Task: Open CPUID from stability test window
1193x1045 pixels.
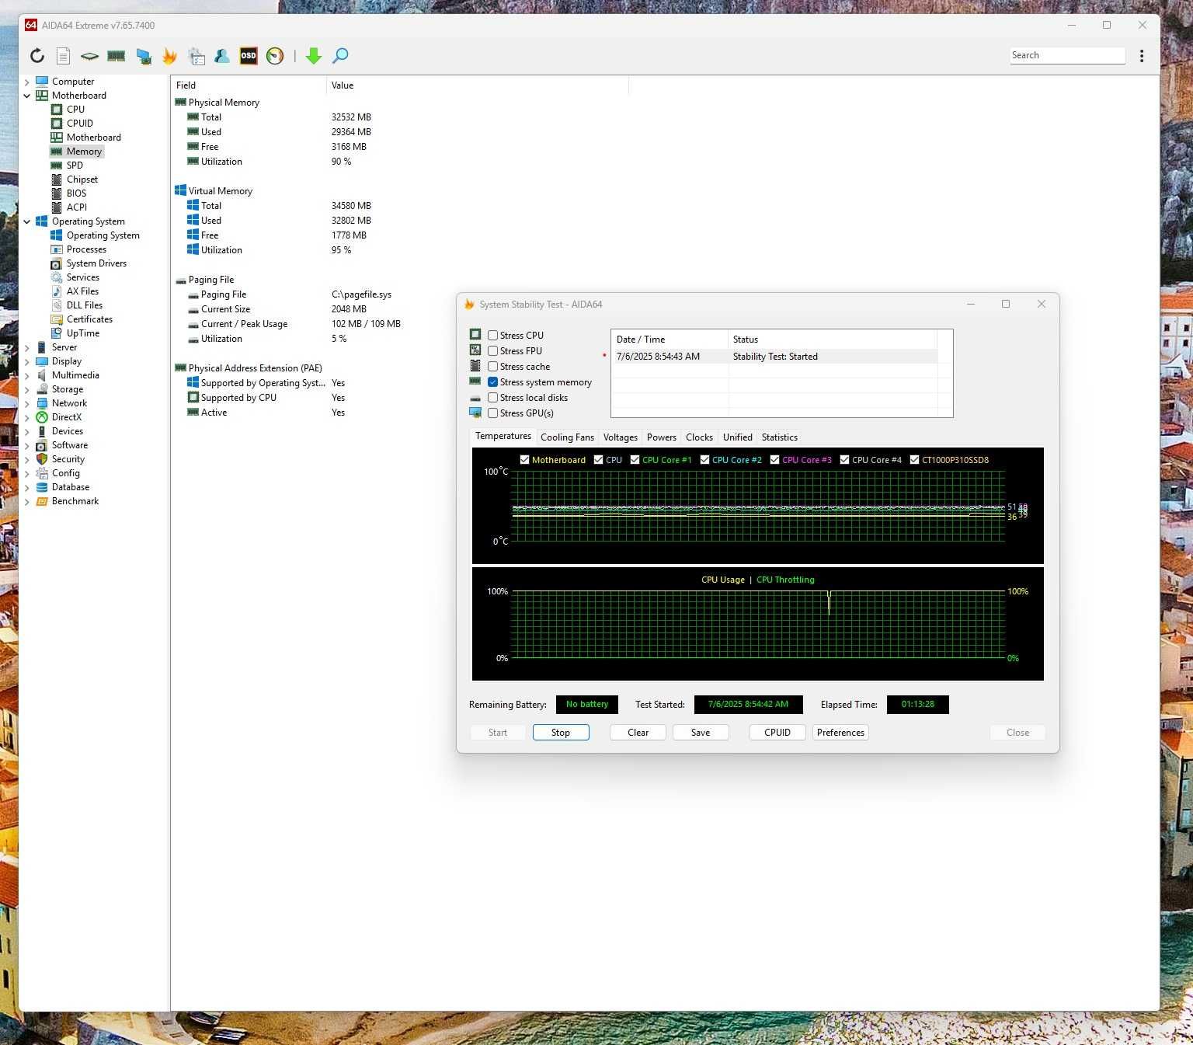Action: coord(777,733)
